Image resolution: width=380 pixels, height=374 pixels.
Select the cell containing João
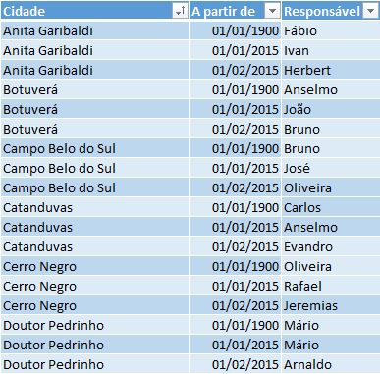click(x=331, y=109)
